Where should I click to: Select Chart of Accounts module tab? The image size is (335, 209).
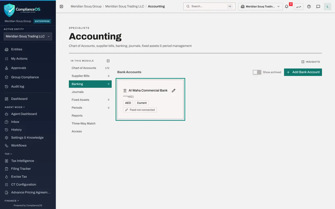(90, 68)
